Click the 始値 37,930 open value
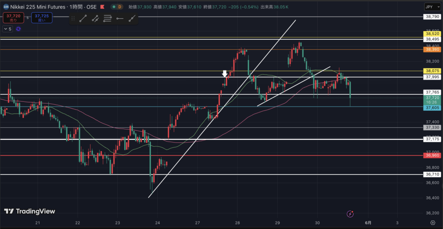Image resolution: width=443 pixels, height=229 pixels. (140, 6)
